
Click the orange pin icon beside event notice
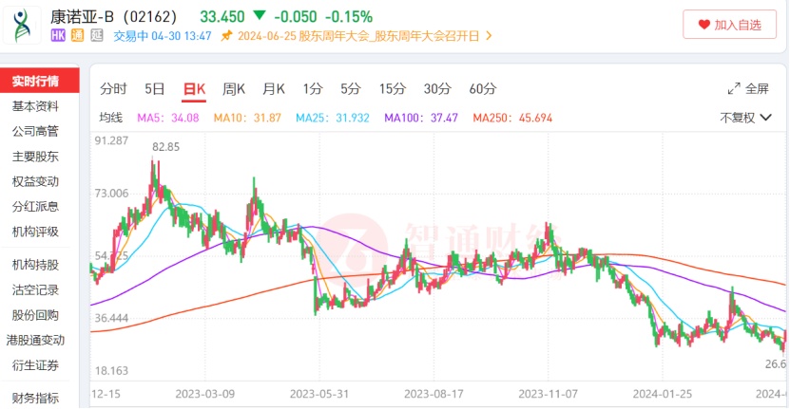(x=226, y=36)
